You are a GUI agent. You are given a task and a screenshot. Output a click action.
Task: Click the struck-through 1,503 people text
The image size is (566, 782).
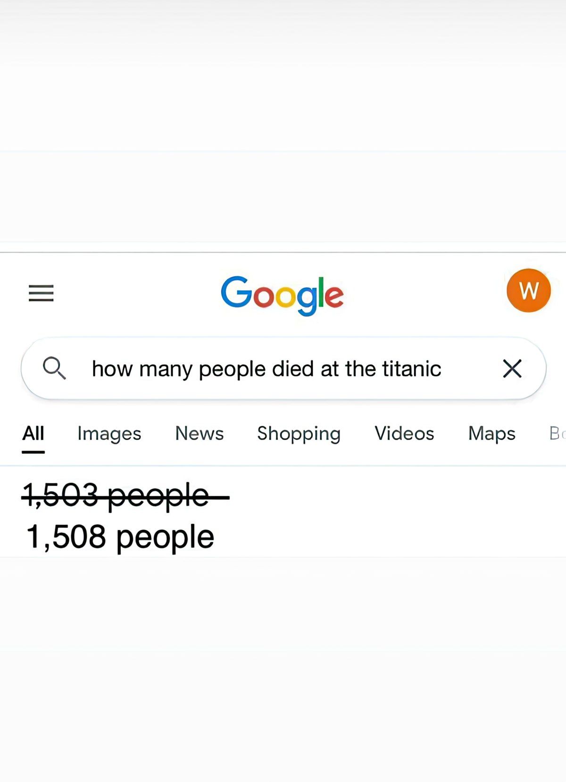116,496
